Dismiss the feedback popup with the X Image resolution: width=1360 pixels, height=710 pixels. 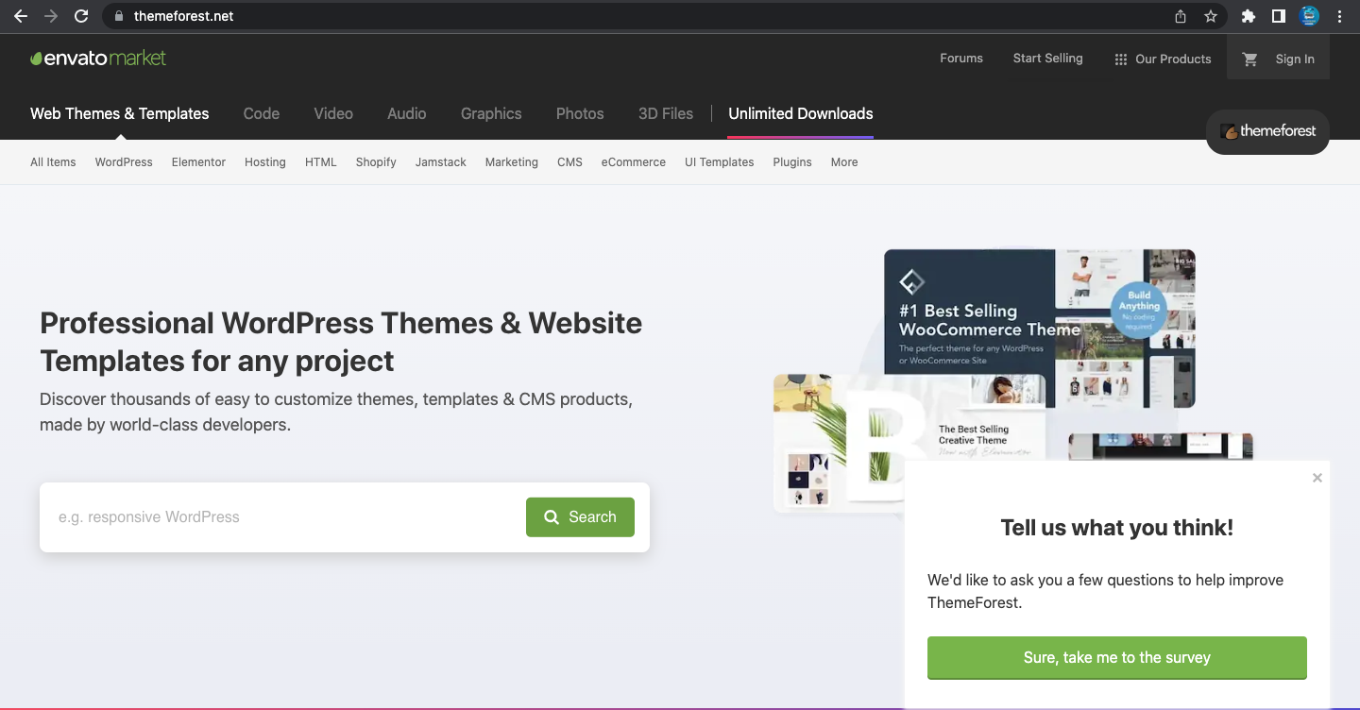pos(1317,478)
